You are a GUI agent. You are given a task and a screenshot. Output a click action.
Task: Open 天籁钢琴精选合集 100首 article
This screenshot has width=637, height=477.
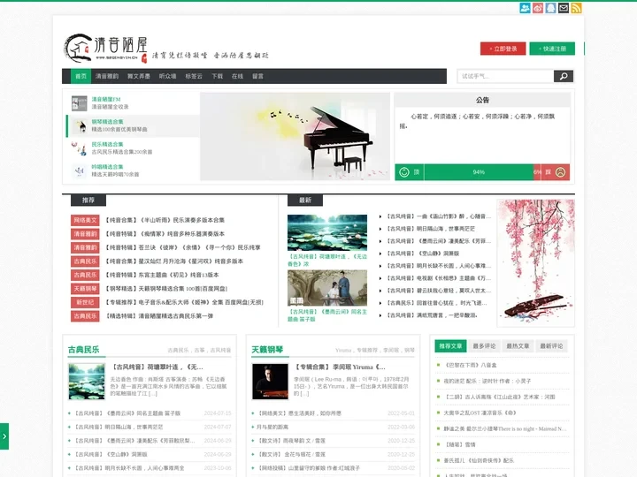coord(166,289)
